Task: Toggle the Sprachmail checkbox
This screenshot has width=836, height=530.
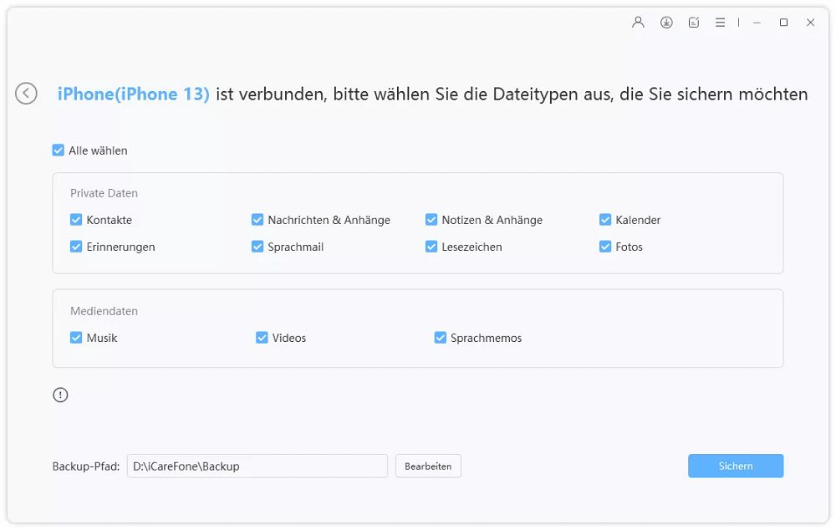Action: [x=257, y=247]
